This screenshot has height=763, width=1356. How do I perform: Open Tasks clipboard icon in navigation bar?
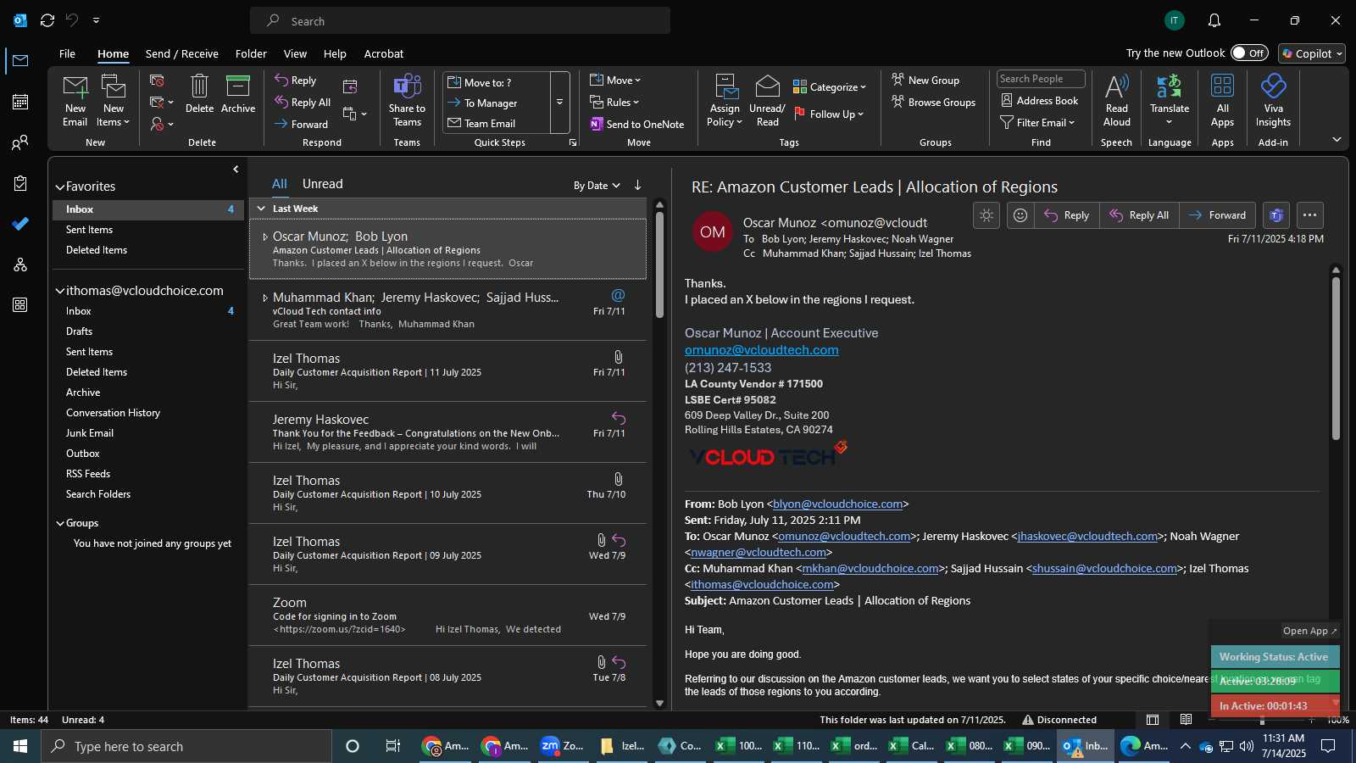pos(20,183)
